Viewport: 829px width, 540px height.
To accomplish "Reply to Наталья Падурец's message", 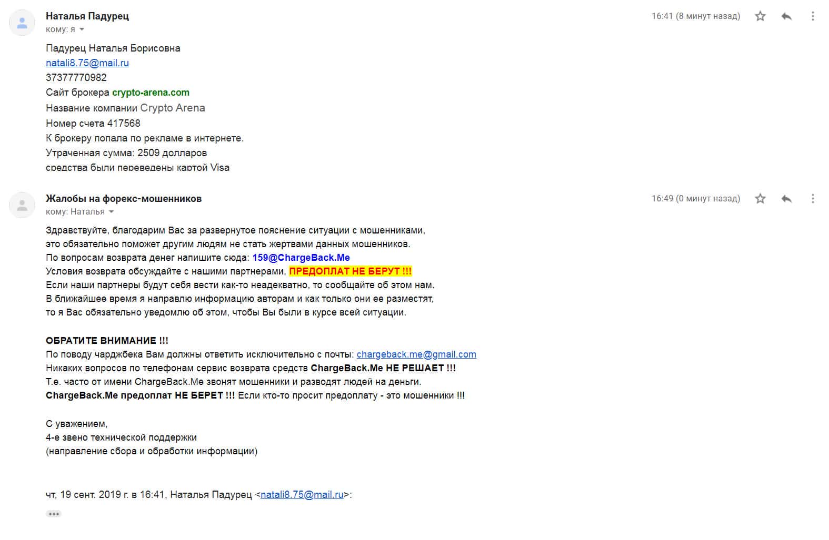I will click(786, 16).
